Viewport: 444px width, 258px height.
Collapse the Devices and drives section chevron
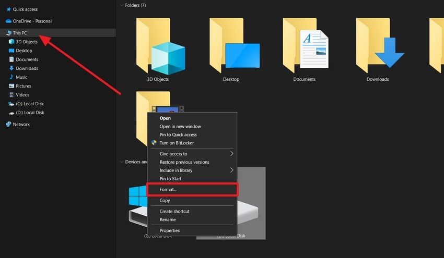pyautogui.click(x=122, y=162)
